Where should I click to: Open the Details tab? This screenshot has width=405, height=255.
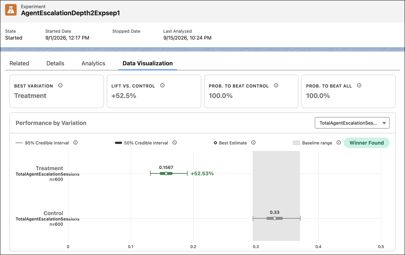pyautogui.click(x=55, y=63)
